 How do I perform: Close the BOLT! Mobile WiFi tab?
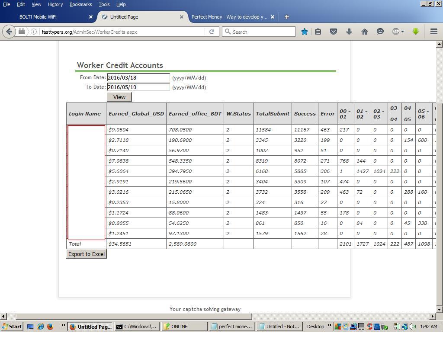[x=91, y=17]
